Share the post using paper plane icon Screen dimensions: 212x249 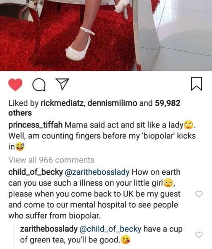pos(63,84)
